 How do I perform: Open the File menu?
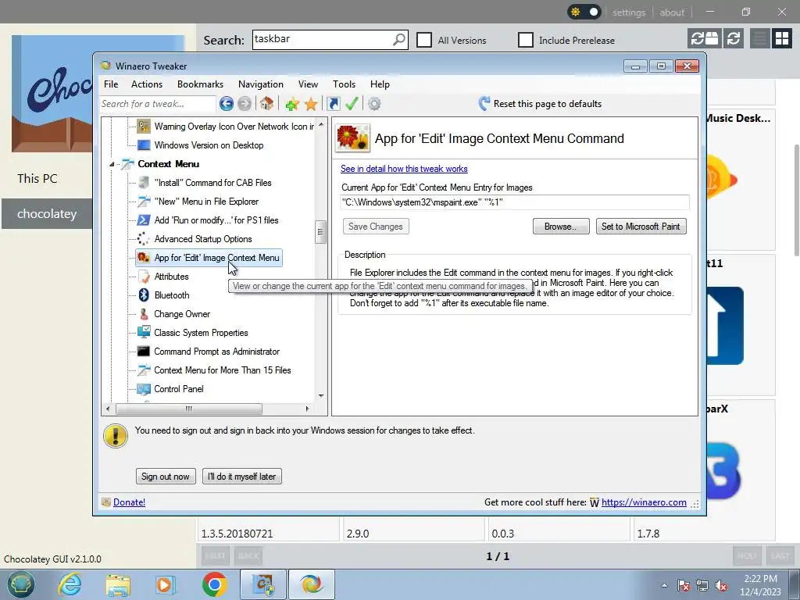111,84
